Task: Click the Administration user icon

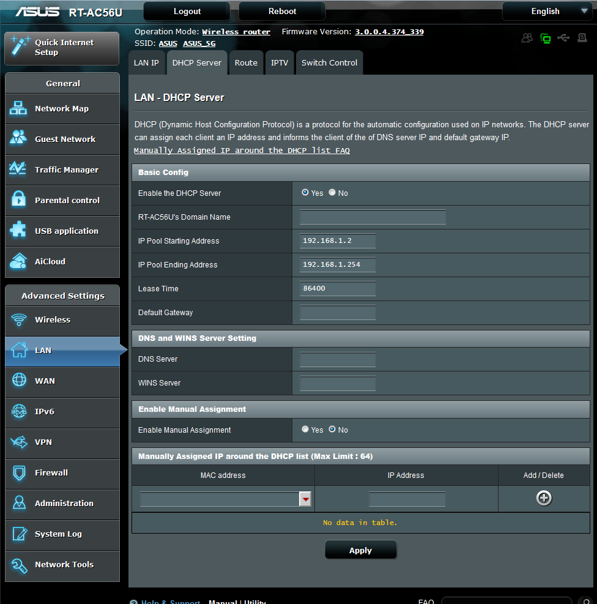Action: click(19, 502)
